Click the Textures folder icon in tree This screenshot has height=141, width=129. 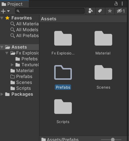[x=18, y=65]
